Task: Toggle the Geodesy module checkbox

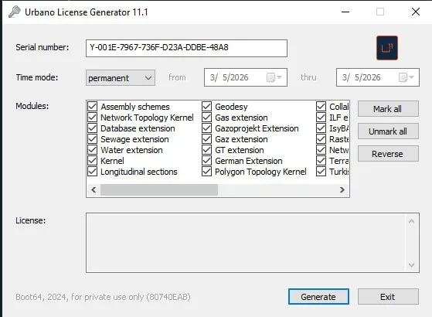Action: 206,107
